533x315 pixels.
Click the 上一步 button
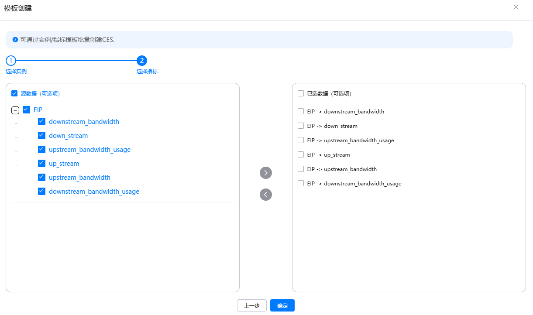pyautogui.click(x=251, y=306)
